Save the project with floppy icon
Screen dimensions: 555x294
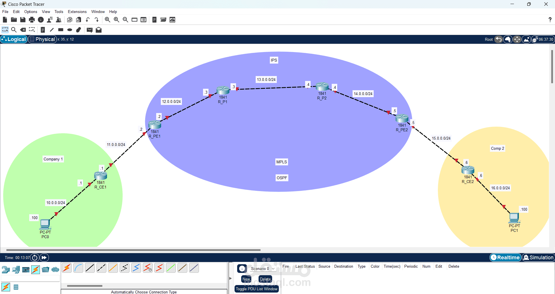pos(23,20)
